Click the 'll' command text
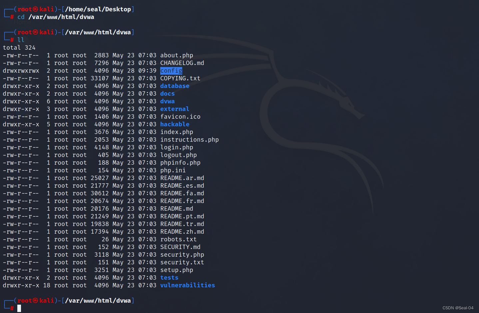 pyautogui.click(x=21, y=40)
